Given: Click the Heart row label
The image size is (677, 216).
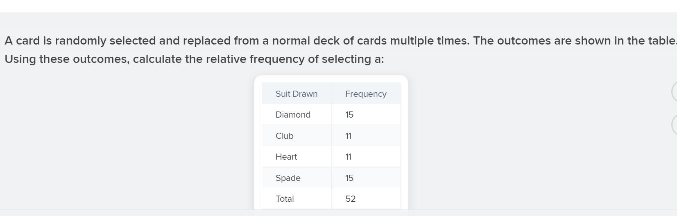Looking at the screenshot, I should (286, 157).
